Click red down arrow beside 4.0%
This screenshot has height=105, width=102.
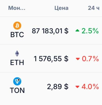point(77,87)
